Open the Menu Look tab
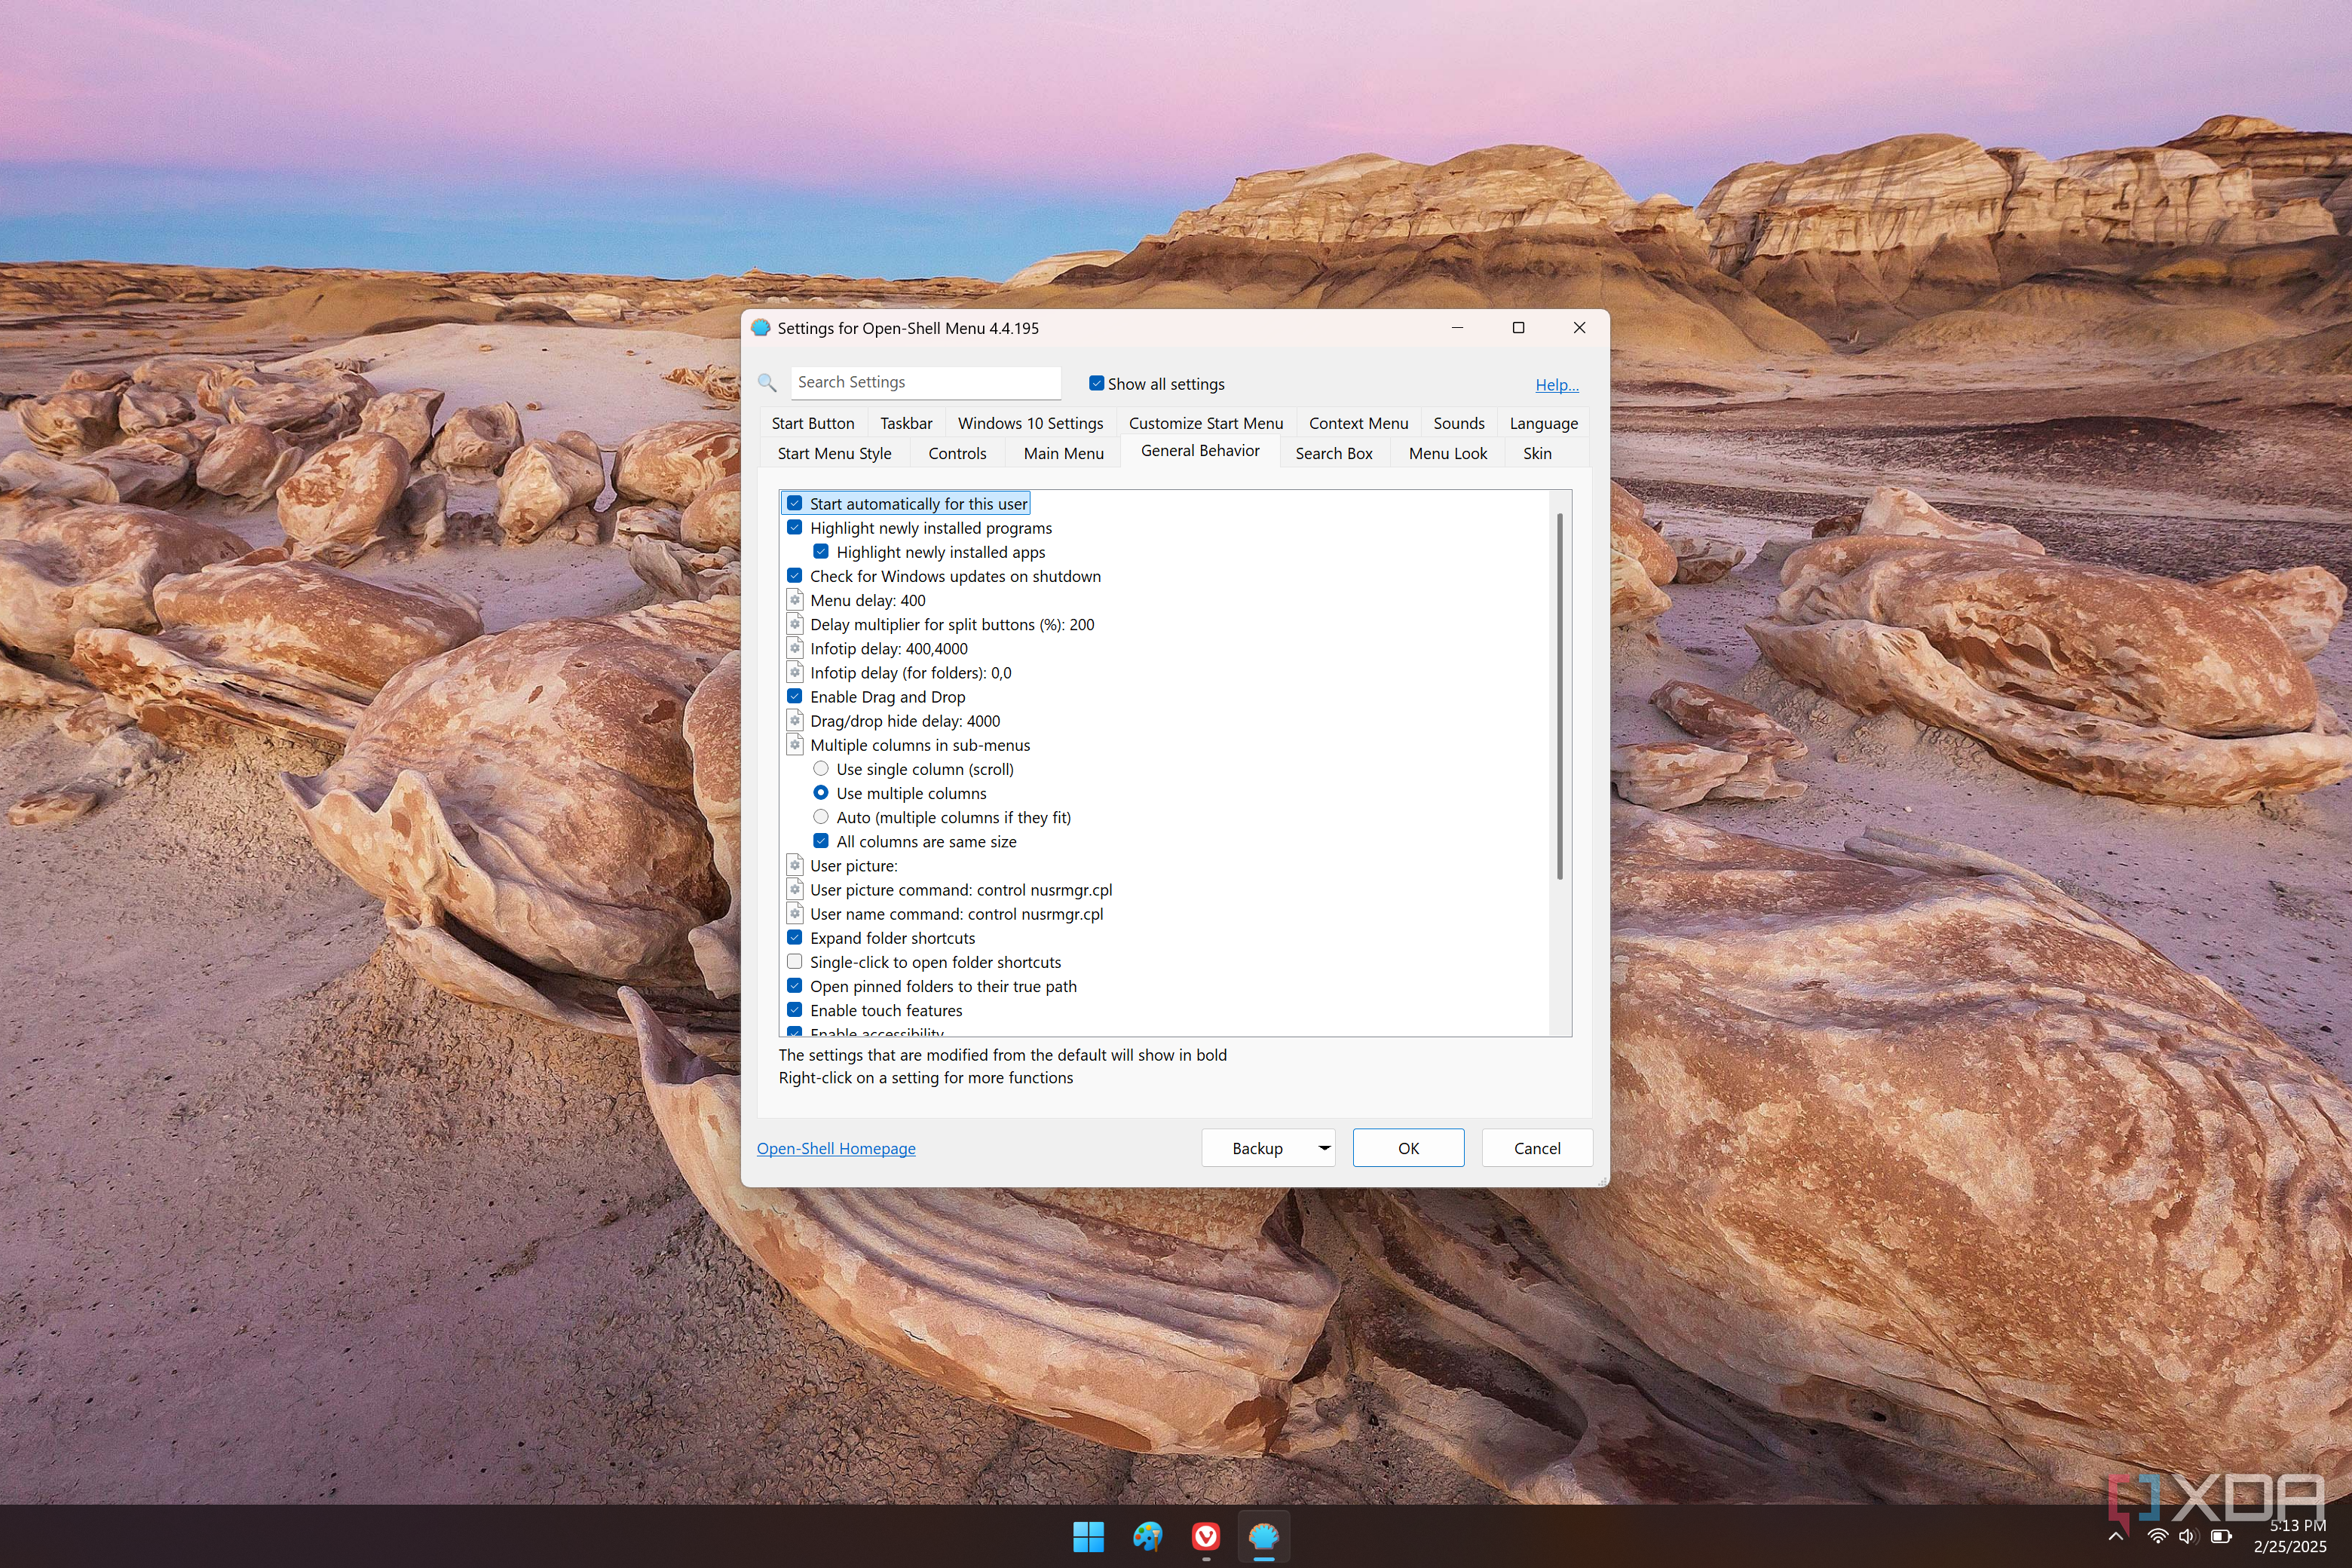2352x1568 pixels. coord(1448,453)
